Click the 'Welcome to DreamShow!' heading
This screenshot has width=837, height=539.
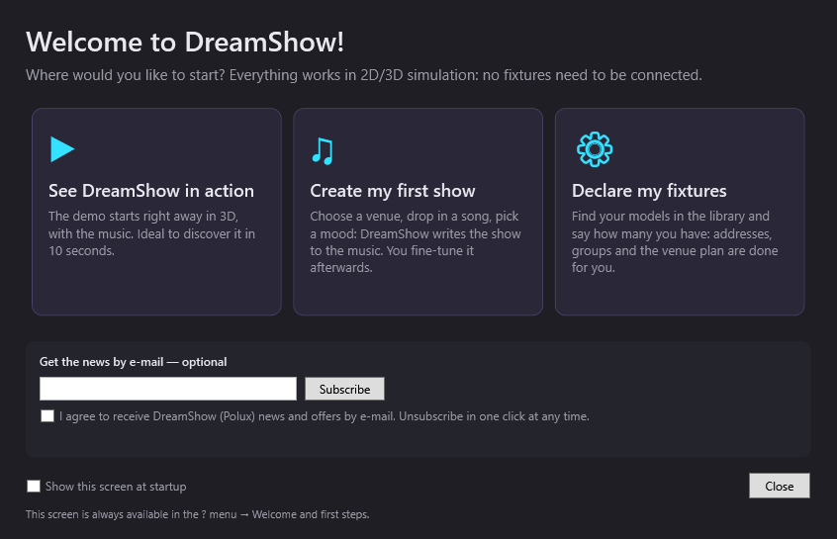(185, 43)
